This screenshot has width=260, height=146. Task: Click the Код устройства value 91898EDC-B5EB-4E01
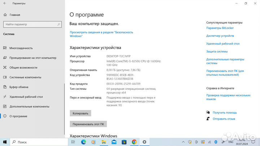120,77
